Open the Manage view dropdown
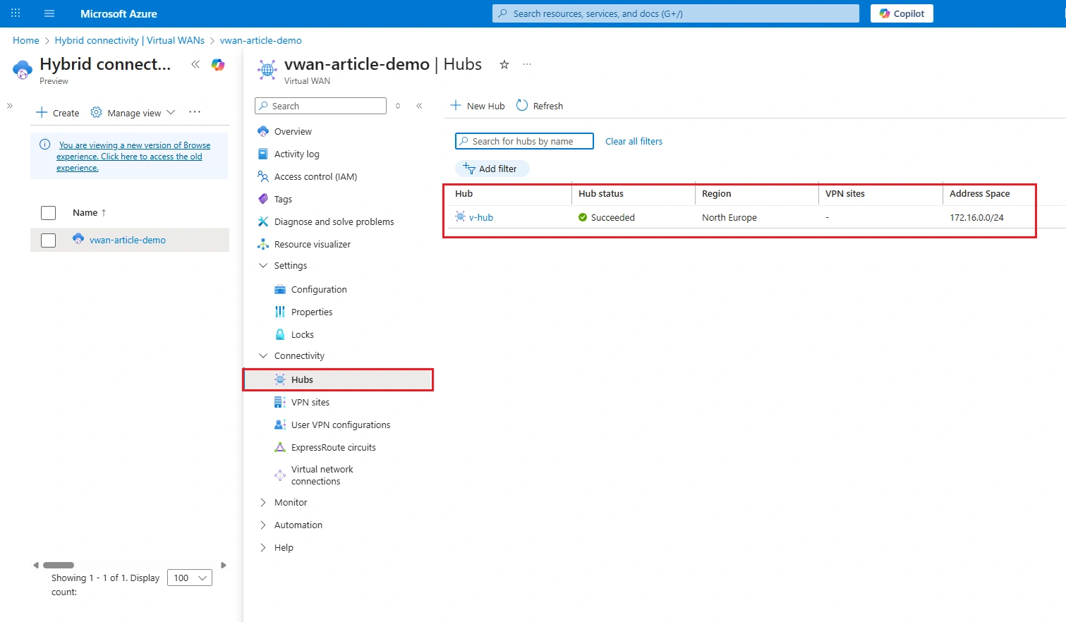The height and width of the screenshot is (622, 1066). click(x=133, y=113)
